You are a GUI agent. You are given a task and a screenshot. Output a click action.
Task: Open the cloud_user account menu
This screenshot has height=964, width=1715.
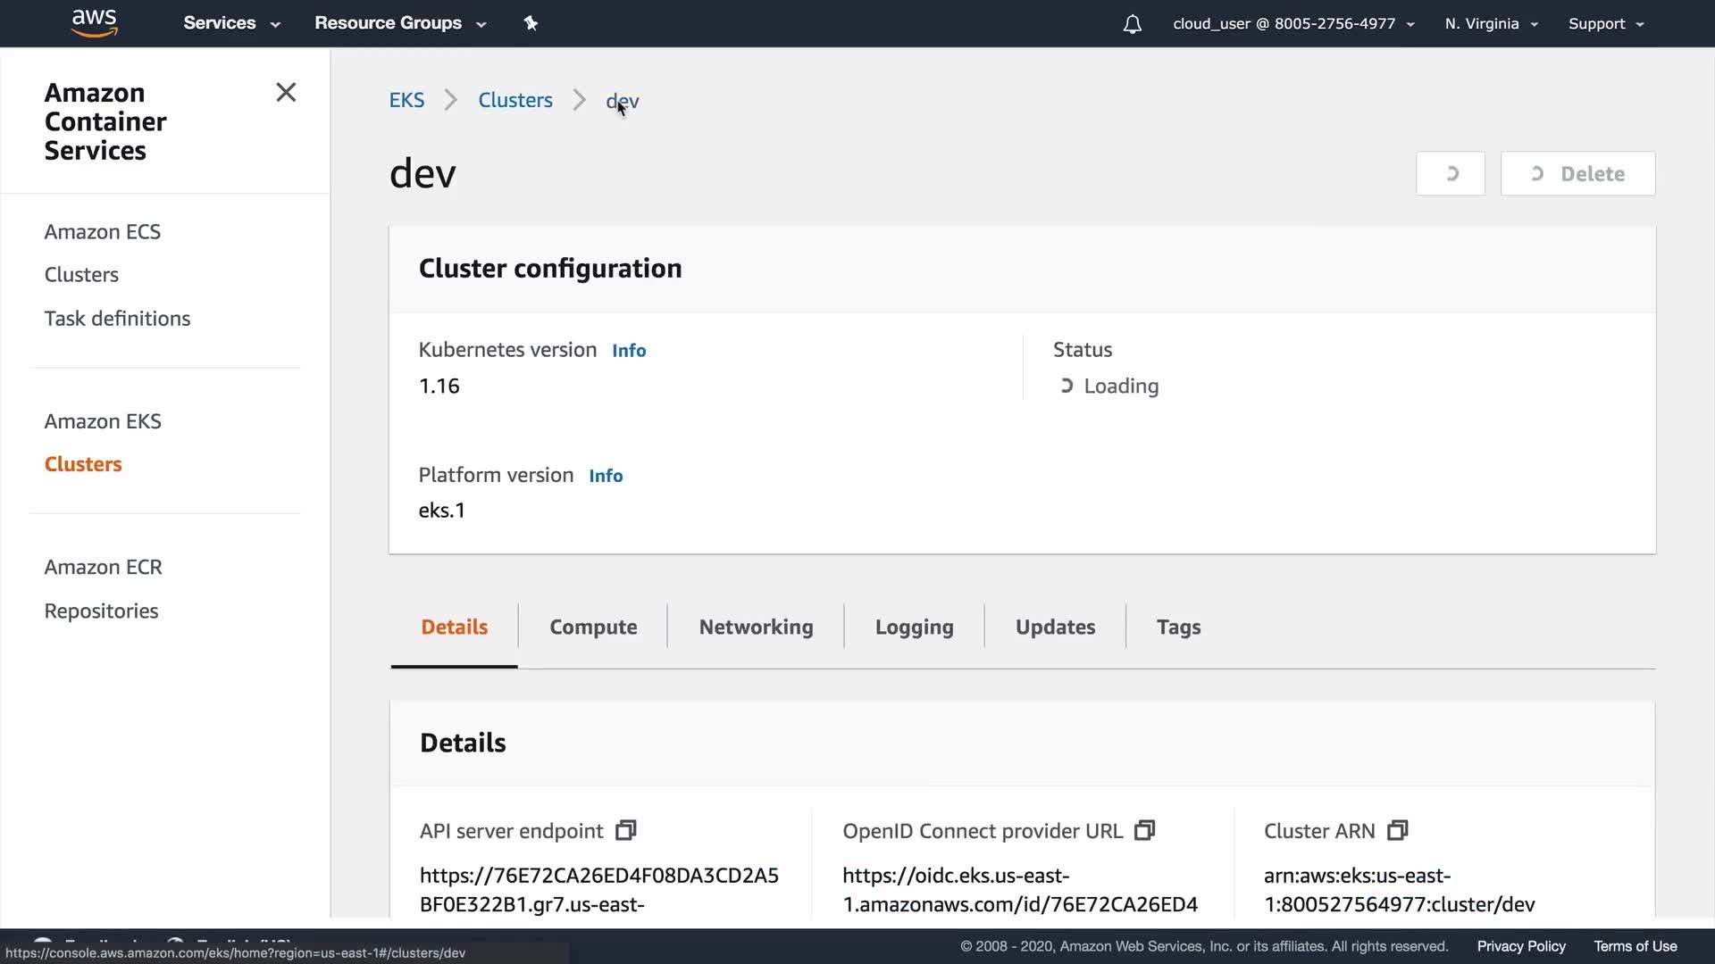pos(1293,24)
